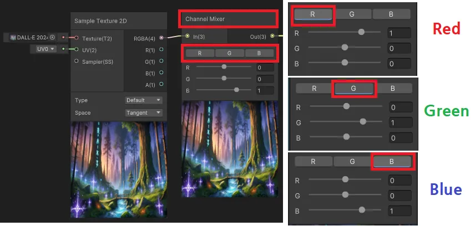This screenshot has height=226, width=475.
Task: Click the Texture(T2) input port
Action: tap(77, 38)
